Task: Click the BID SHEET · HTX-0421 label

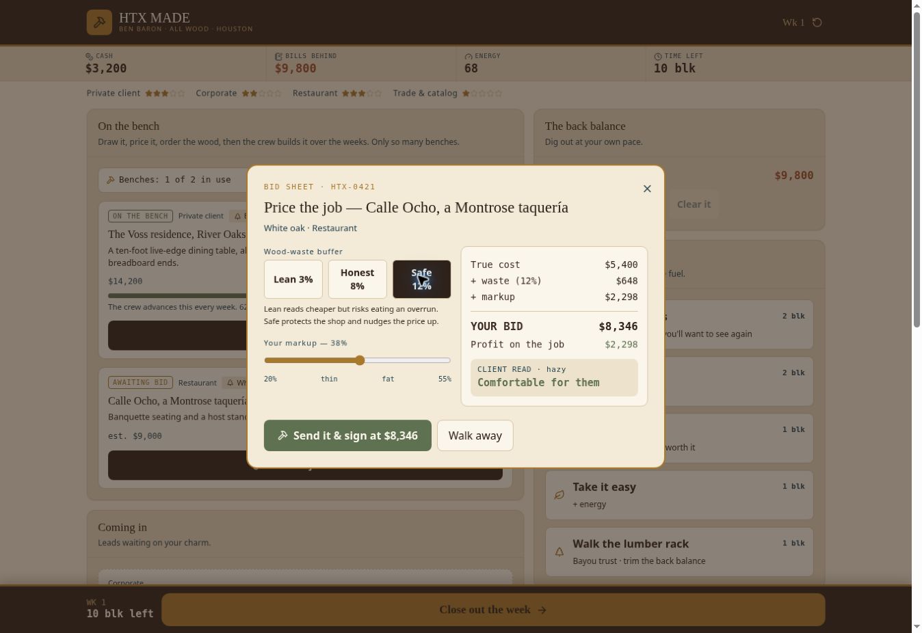Action: (x=319, y=187)
